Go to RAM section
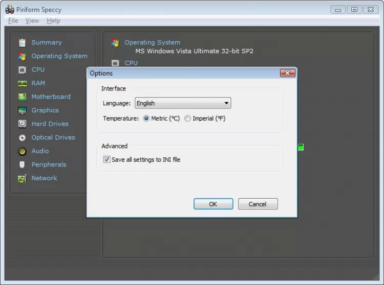Viewport: 384px width, 285px height. (x=38, y=83)
